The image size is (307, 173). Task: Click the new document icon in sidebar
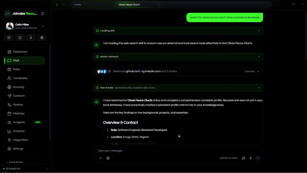(x=20, y=38)
